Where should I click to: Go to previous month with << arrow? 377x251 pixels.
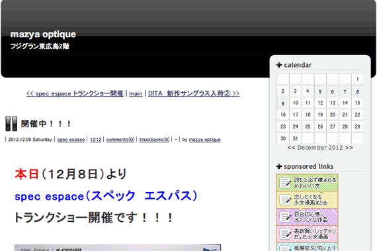coord(291,148)
